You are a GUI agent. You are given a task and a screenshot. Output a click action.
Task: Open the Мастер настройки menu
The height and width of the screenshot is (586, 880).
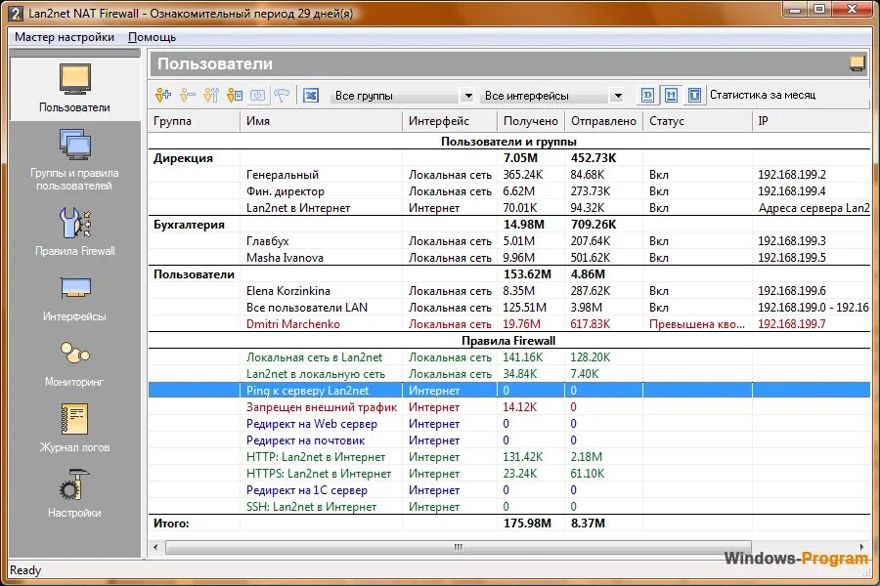coord(65,37)
